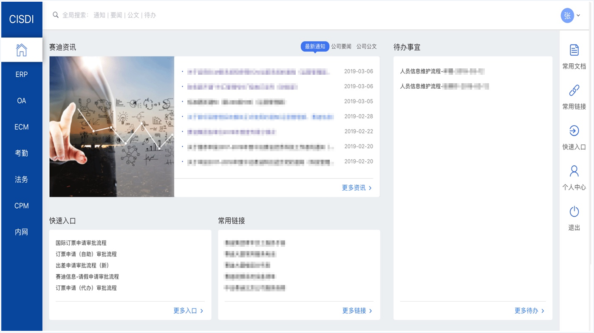Click the 更多入口 link

coord(188,311)
